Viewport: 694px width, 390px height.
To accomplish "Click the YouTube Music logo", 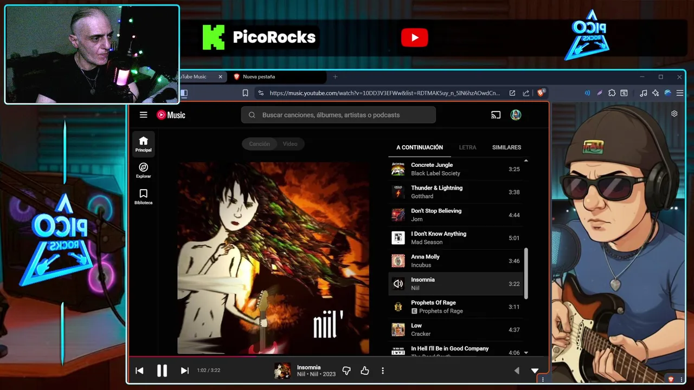I will [x=171, y=115].
